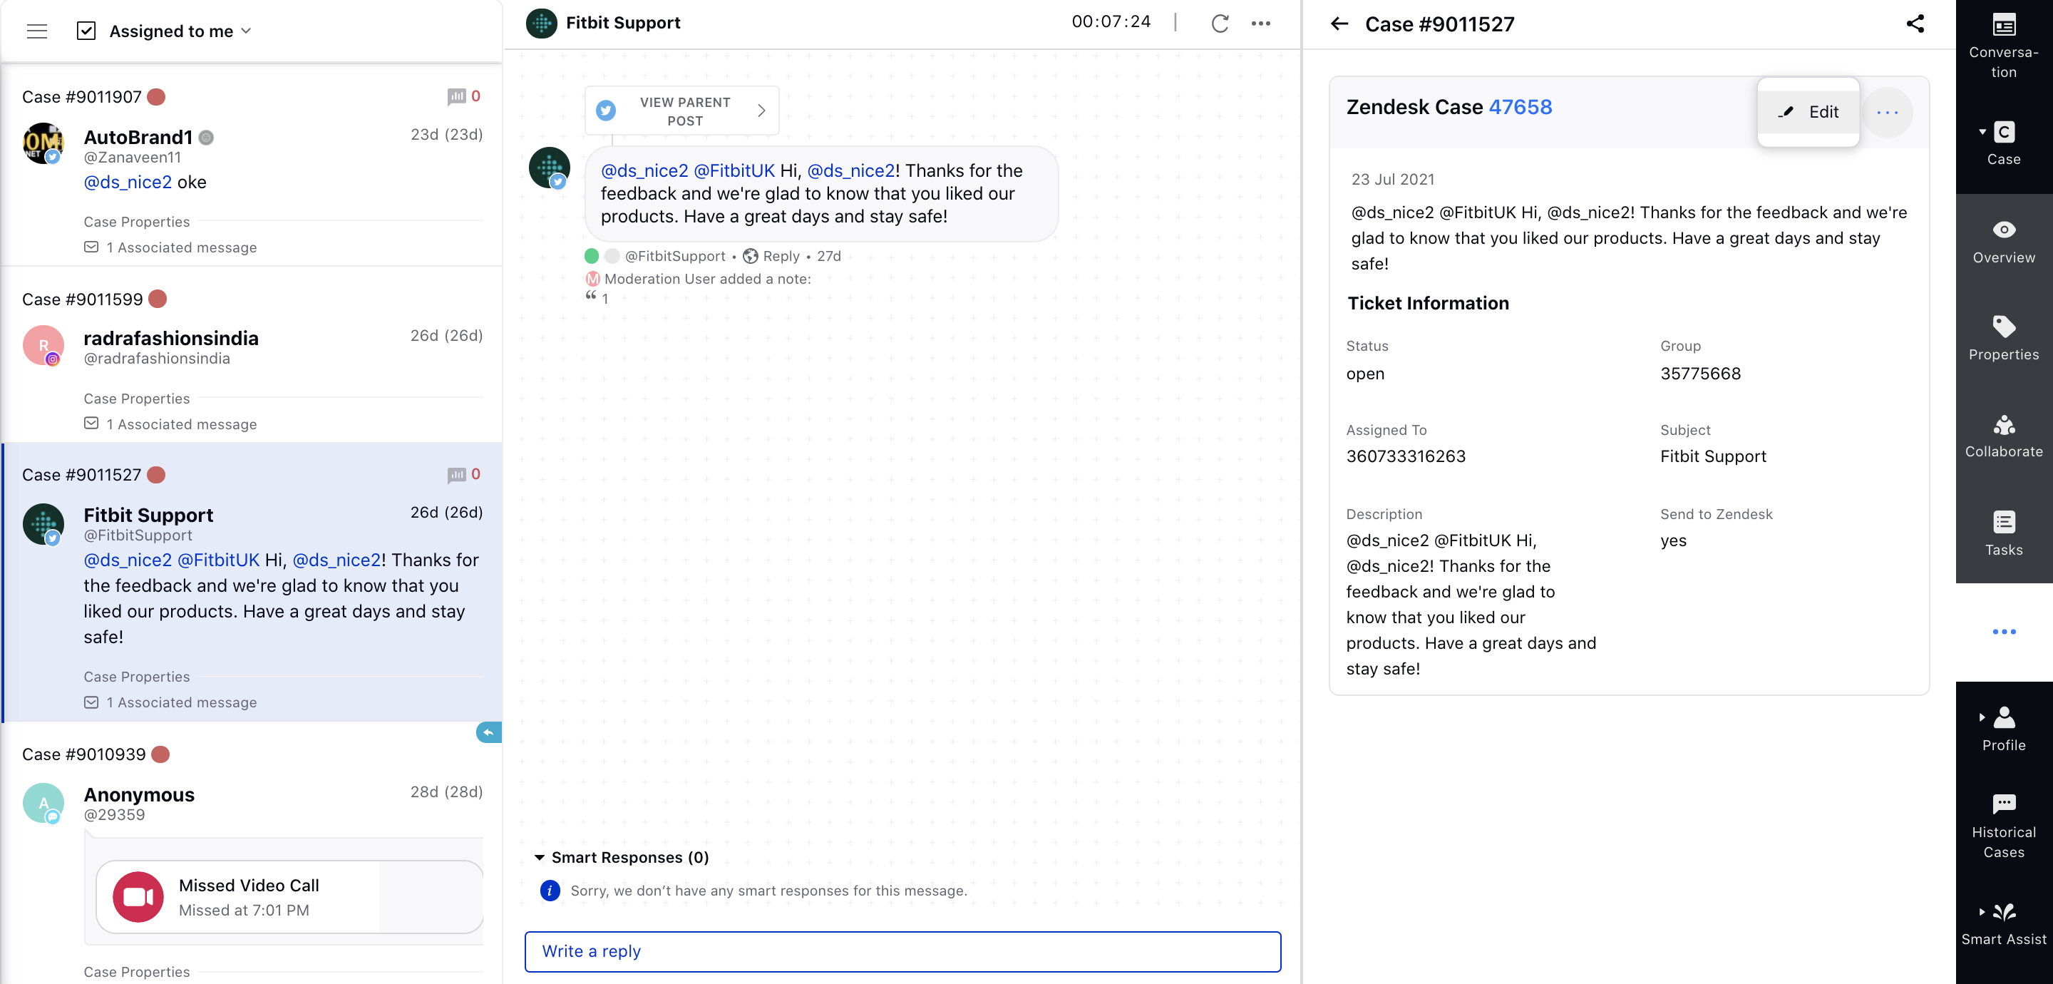
Task: Expand the Smart Responses section
Action: [540, 857]
